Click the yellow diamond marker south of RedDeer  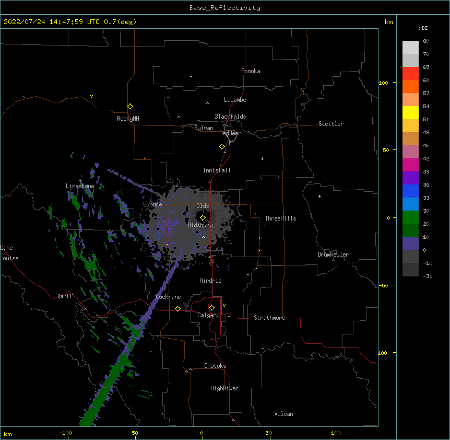click(222, 147)
